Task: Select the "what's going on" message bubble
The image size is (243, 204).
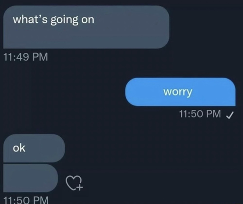Action: point(87,27)
